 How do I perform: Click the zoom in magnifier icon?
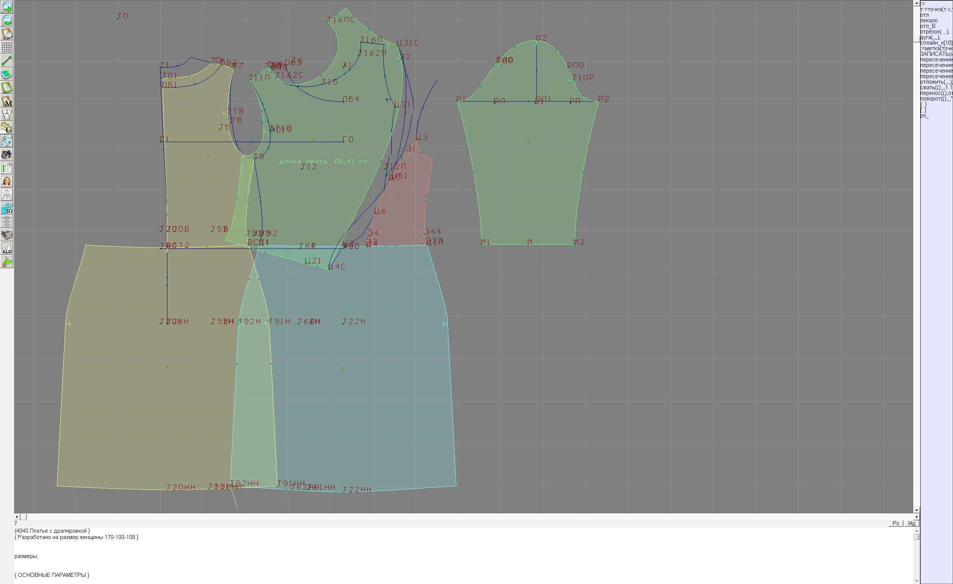(7, 7)
